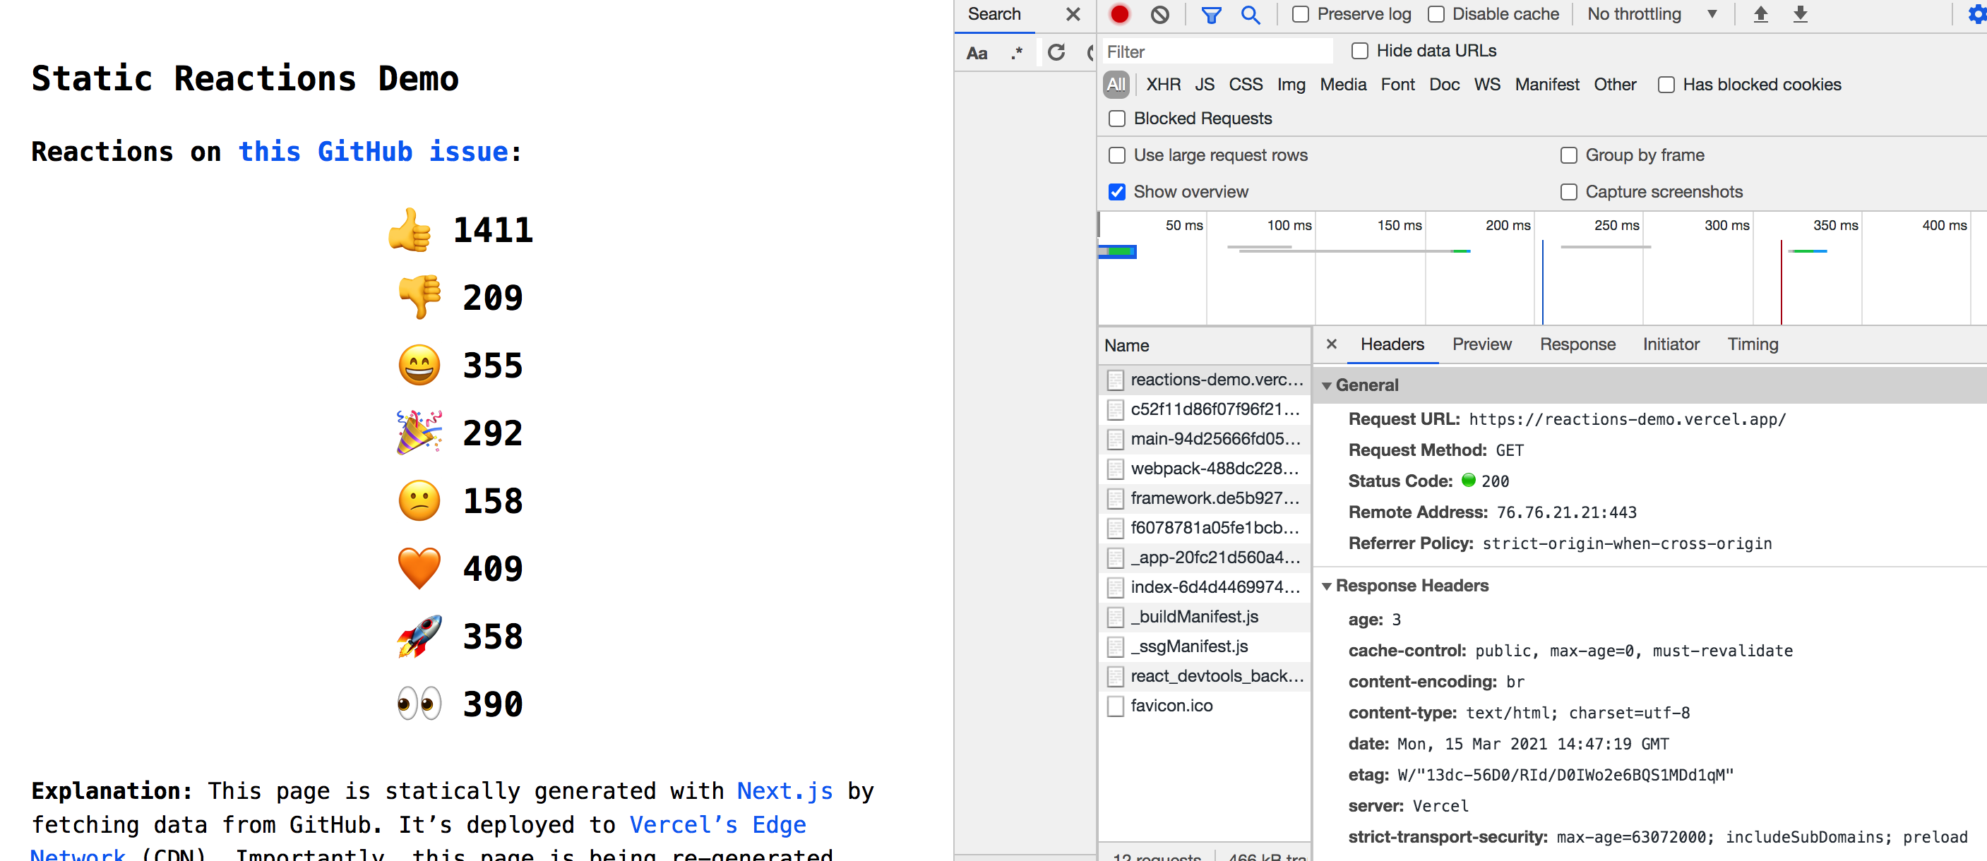Click into the Filter input field
Image resolution: width=1987 pixels, height=861 pixels.
click(x=1217, y=52)
